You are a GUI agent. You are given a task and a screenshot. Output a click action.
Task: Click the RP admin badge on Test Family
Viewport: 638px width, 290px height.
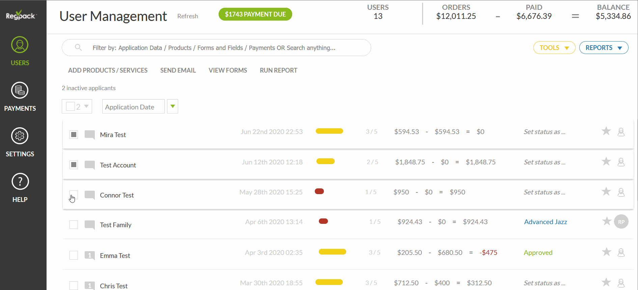click(x=621, y=222)
